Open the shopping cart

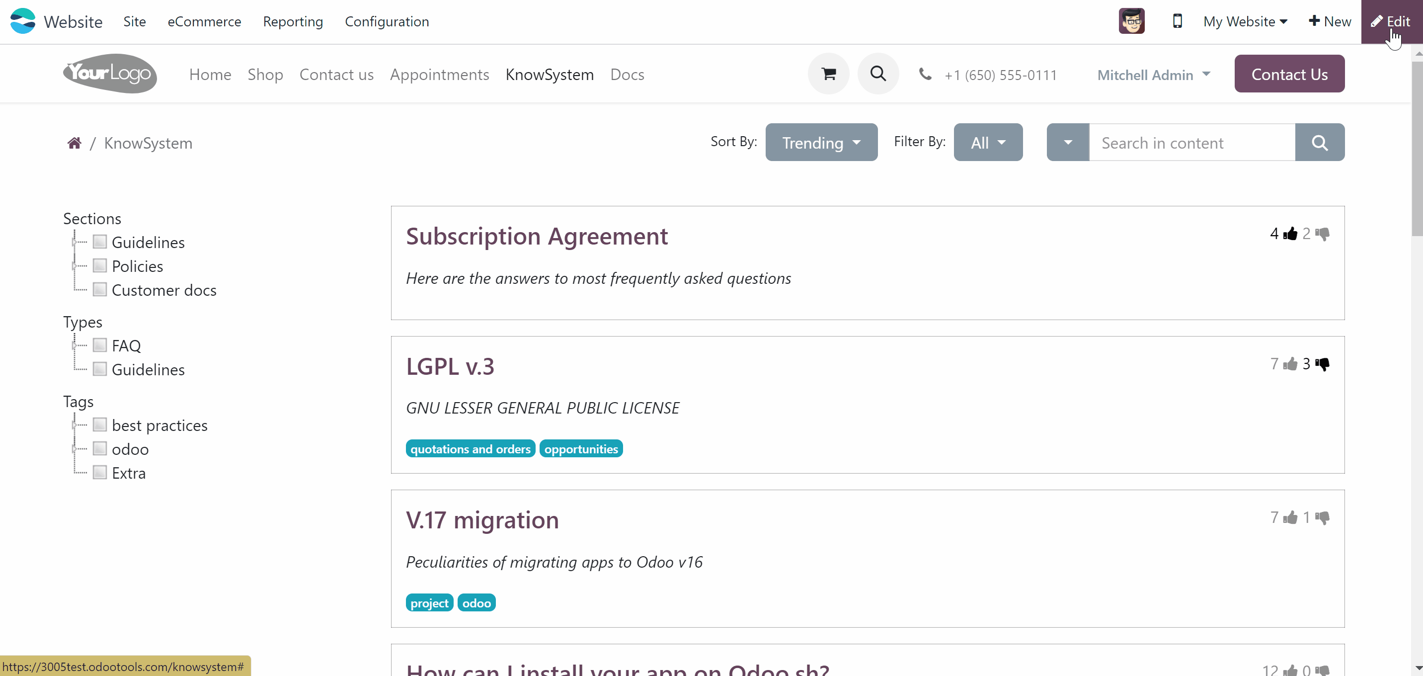coord(829,74)
